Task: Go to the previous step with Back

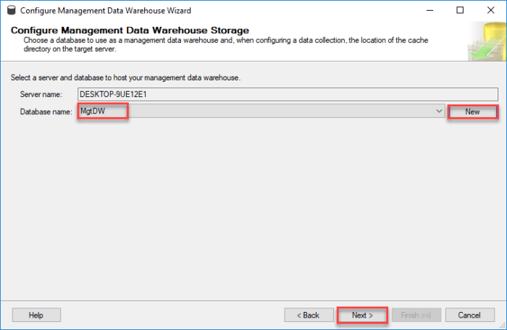Action: pos(309,315)
